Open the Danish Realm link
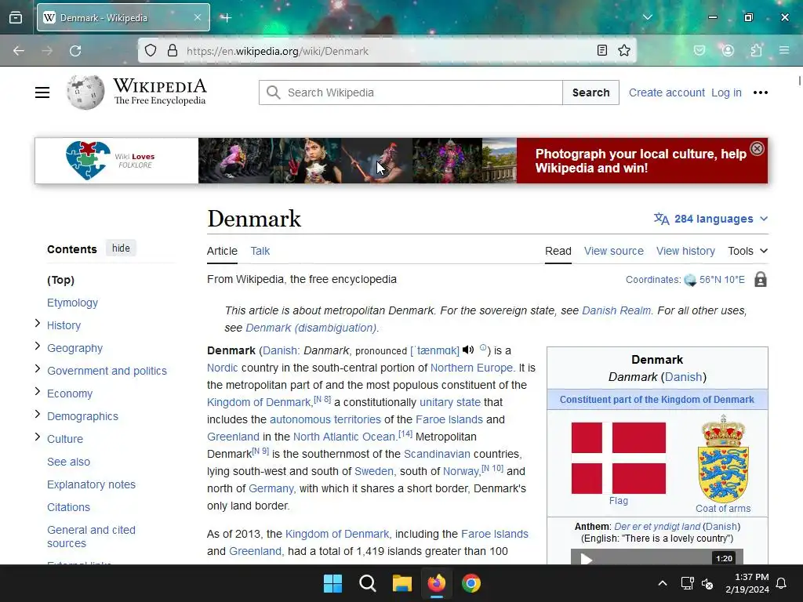The image size is (803, 602). (x=616, y=310)
